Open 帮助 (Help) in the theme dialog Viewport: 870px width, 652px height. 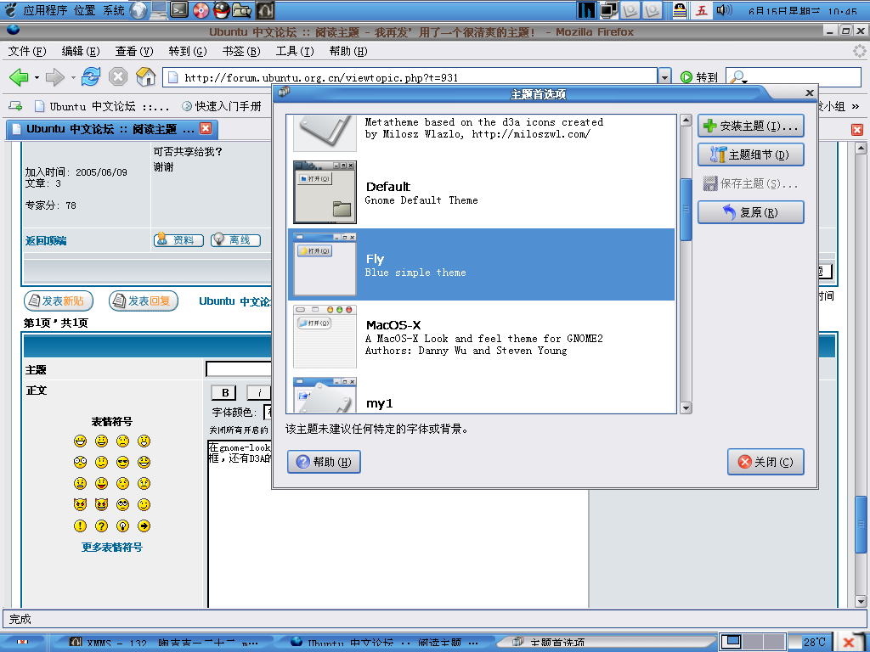click(x=324, y=462)
